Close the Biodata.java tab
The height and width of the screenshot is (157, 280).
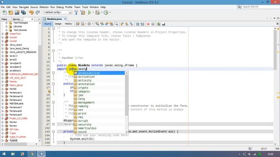pos(65,19)
